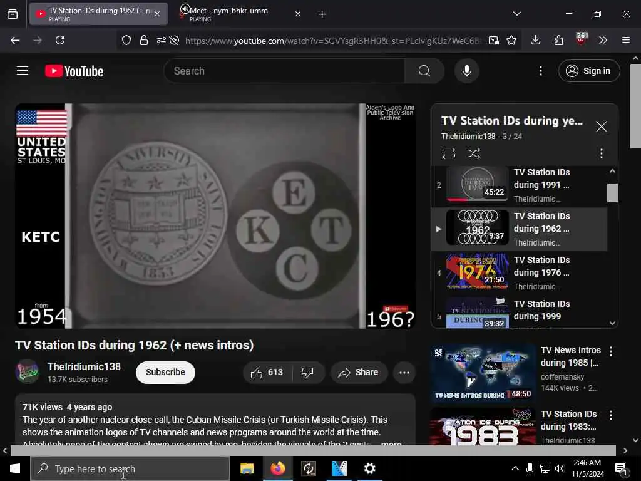Open Firefox View icon
Viewport: 641px width, 481px height.
[x=13, y=14]
